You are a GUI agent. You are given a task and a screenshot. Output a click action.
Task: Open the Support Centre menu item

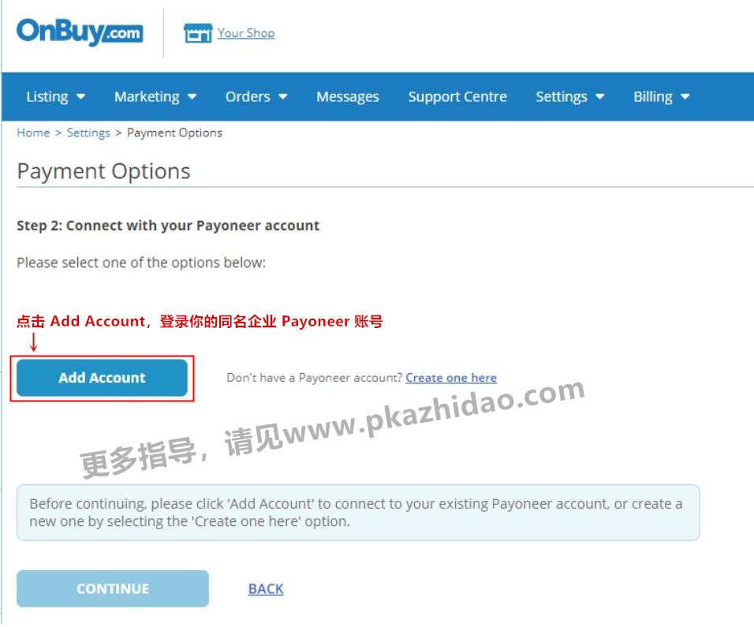[457, 97]
